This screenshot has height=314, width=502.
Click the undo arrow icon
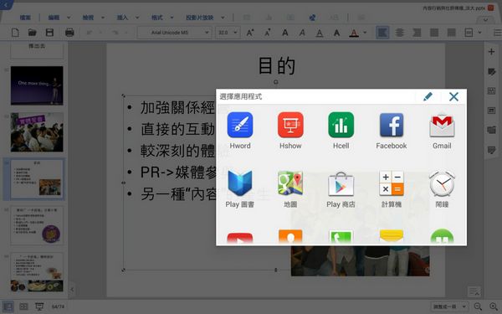(90, 33)
